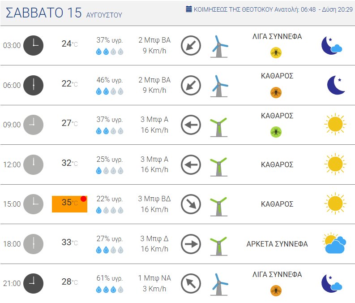Click the sun and clouds icon at 18:00
355x303 pixels.
[334, 243]
